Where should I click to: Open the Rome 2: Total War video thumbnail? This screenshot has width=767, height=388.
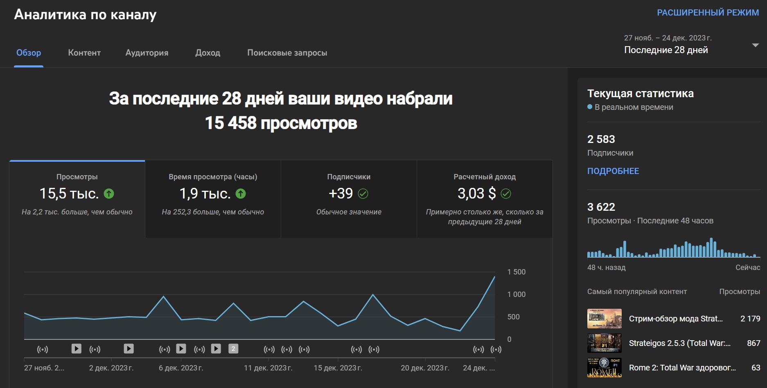coord(605,368)
